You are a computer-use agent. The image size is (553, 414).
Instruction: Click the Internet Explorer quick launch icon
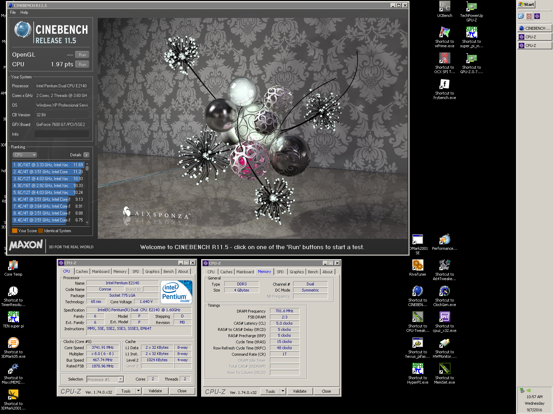tap(521, 16)
